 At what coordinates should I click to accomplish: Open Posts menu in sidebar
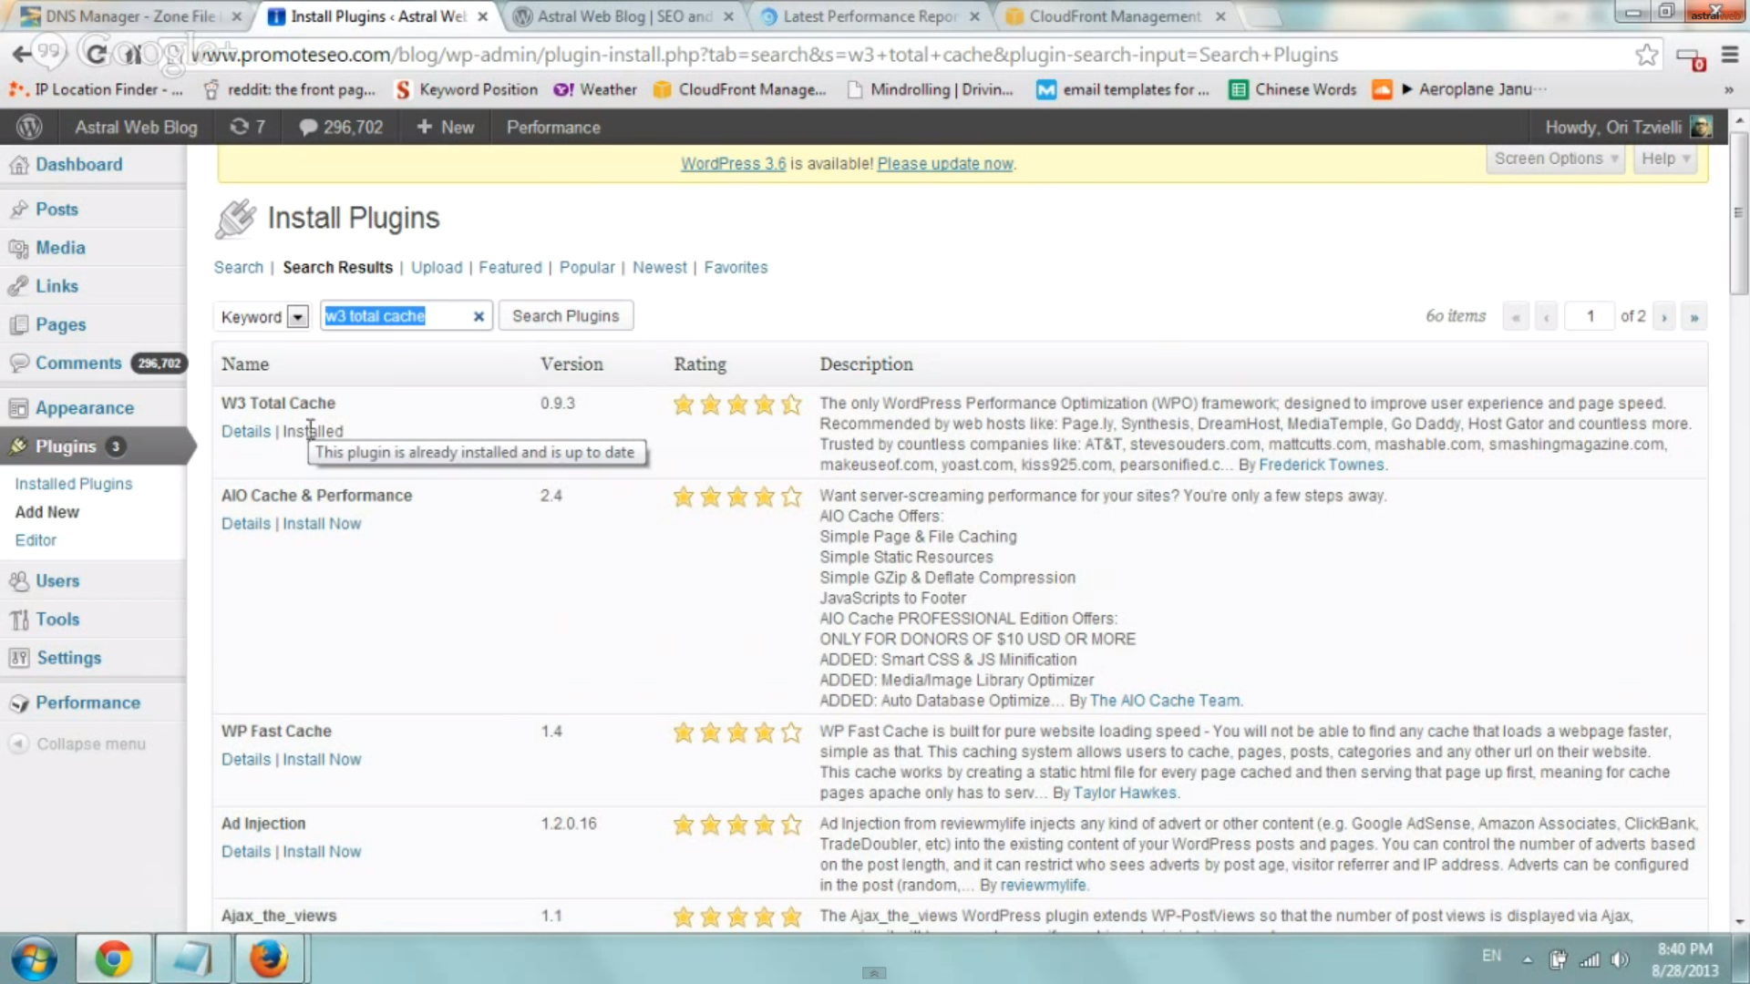pos(57,209)
